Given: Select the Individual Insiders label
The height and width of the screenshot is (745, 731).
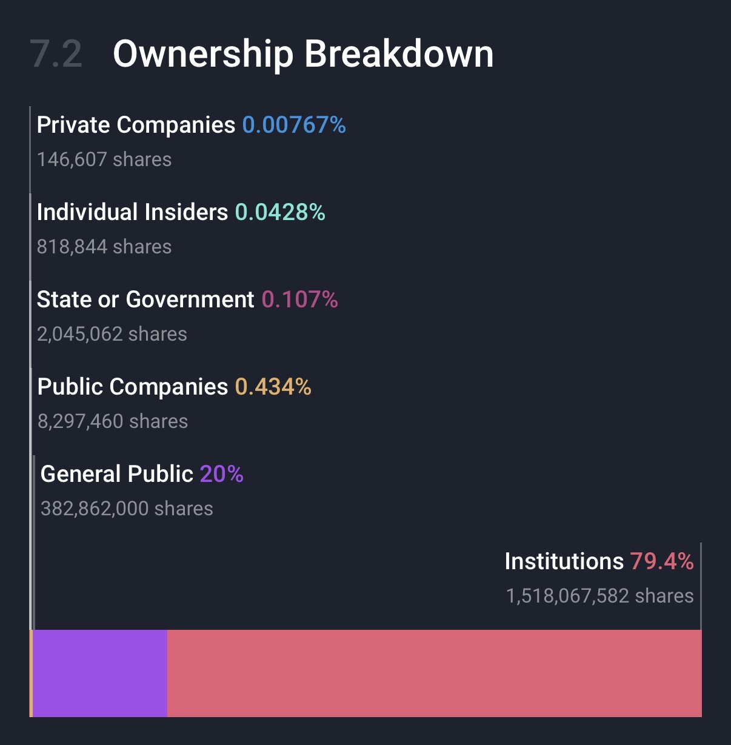Looking at the screenshot, I should [132, 212].
